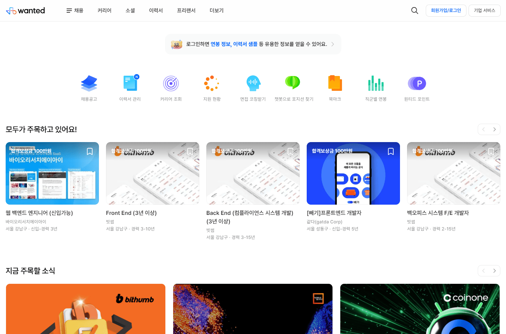Open the 이력서 menu item
This screenshot has width=506, height=334.
[x=156, y=11]
